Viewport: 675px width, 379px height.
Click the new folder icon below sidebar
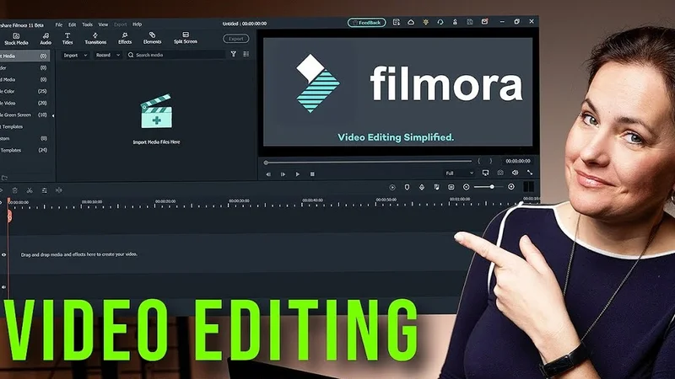[x=4, y=178]
